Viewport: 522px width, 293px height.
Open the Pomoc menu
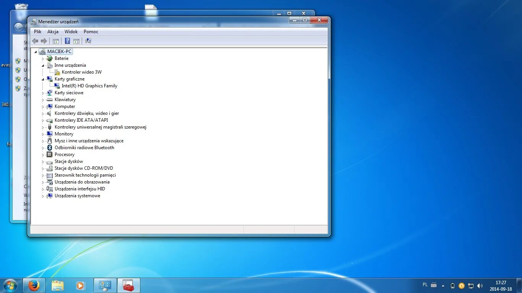pyautogui.click(x=91, y=32)
